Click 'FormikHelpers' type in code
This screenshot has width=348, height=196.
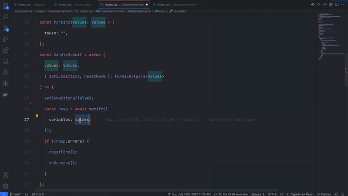coord(130,76)
